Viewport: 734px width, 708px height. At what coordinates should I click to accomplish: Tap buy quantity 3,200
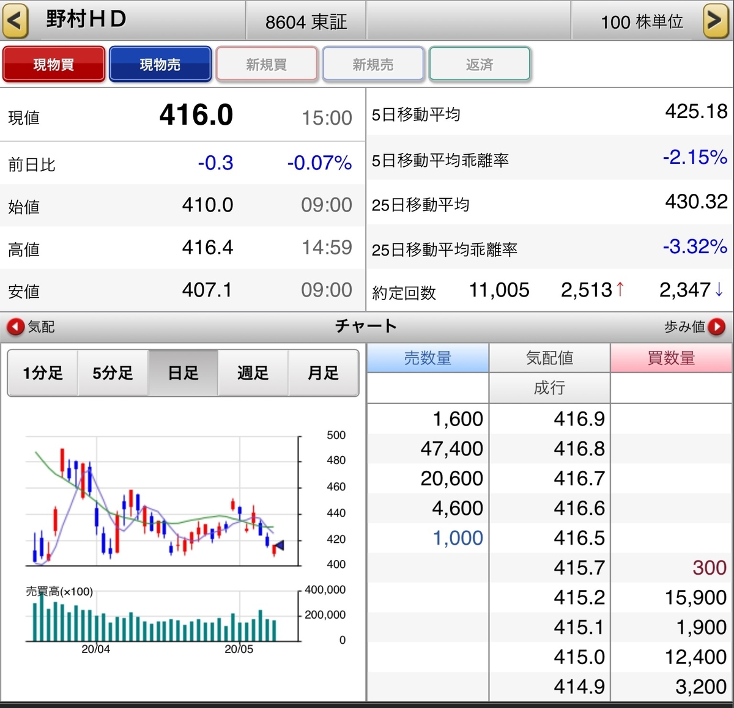coord(701,687)
